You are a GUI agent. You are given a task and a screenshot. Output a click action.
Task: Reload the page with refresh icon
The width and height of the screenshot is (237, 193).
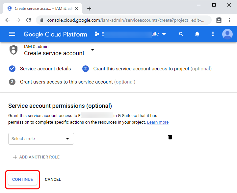29,20
